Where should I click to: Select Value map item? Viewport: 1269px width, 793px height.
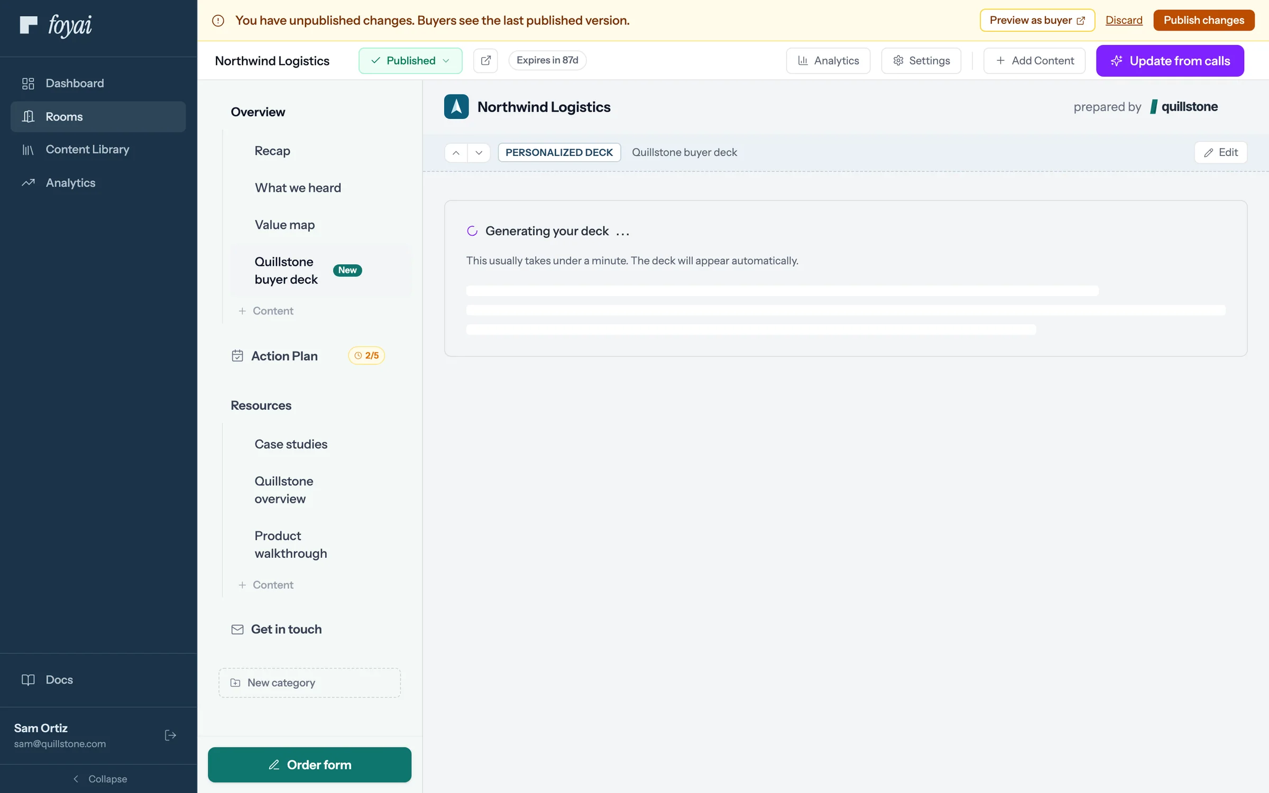click(321, 225)
